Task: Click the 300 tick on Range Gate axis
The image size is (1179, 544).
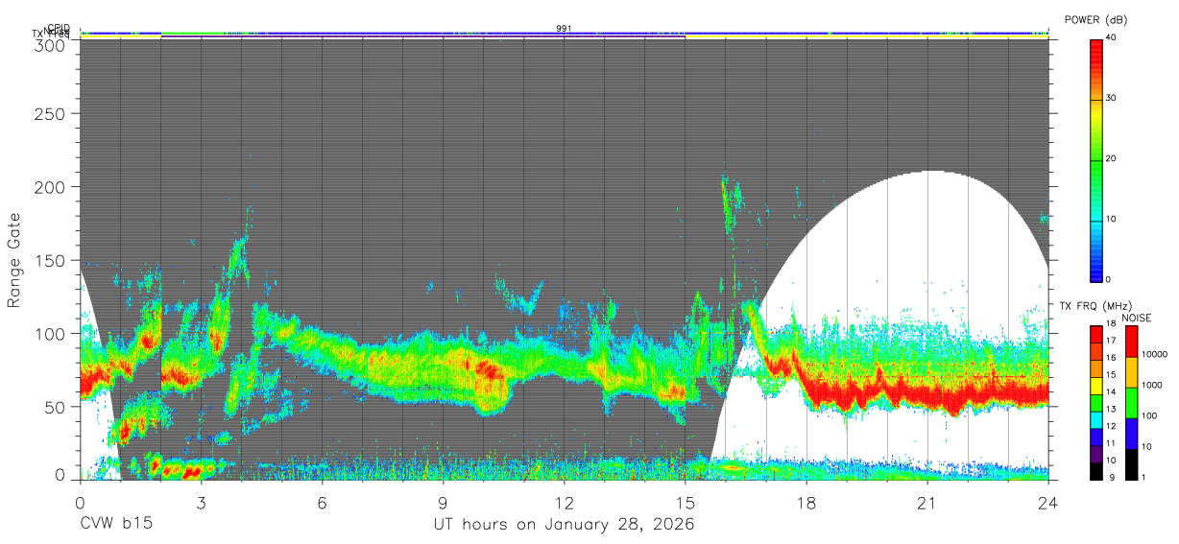Action: (x=50, y=44)
